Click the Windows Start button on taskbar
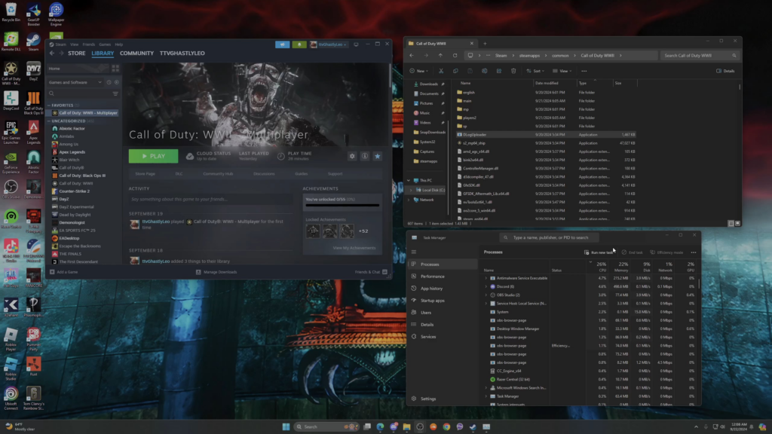Screen dimensions: 772x434 point(286,426)
